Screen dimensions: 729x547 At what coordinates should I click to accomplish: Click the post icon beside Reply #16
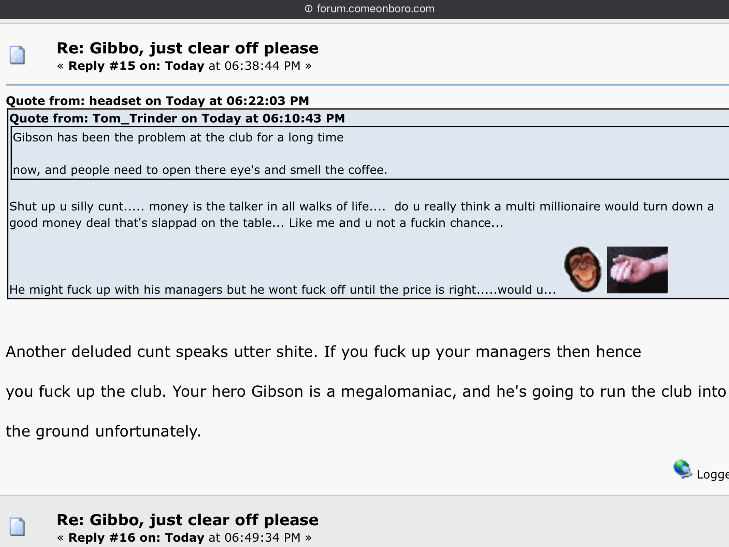17,527
